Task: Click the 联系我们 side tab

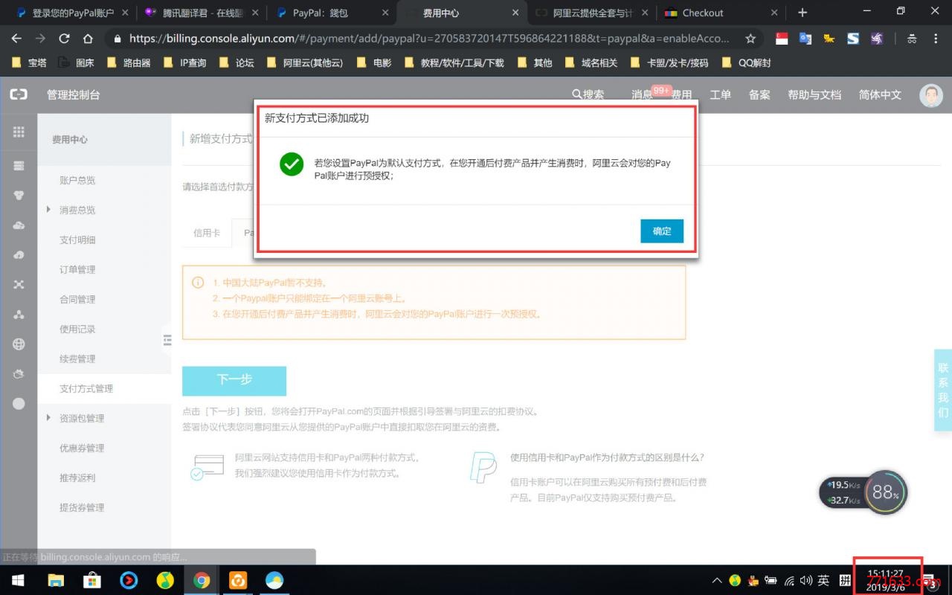Action: [943, 390]
